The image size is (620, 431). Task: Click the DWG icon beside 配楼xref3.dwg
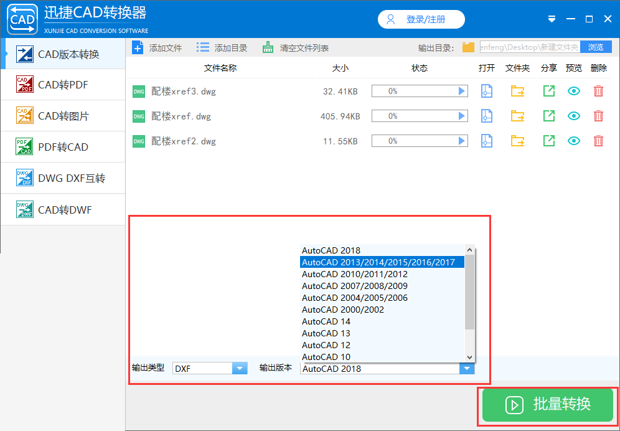tap(139, 92)
